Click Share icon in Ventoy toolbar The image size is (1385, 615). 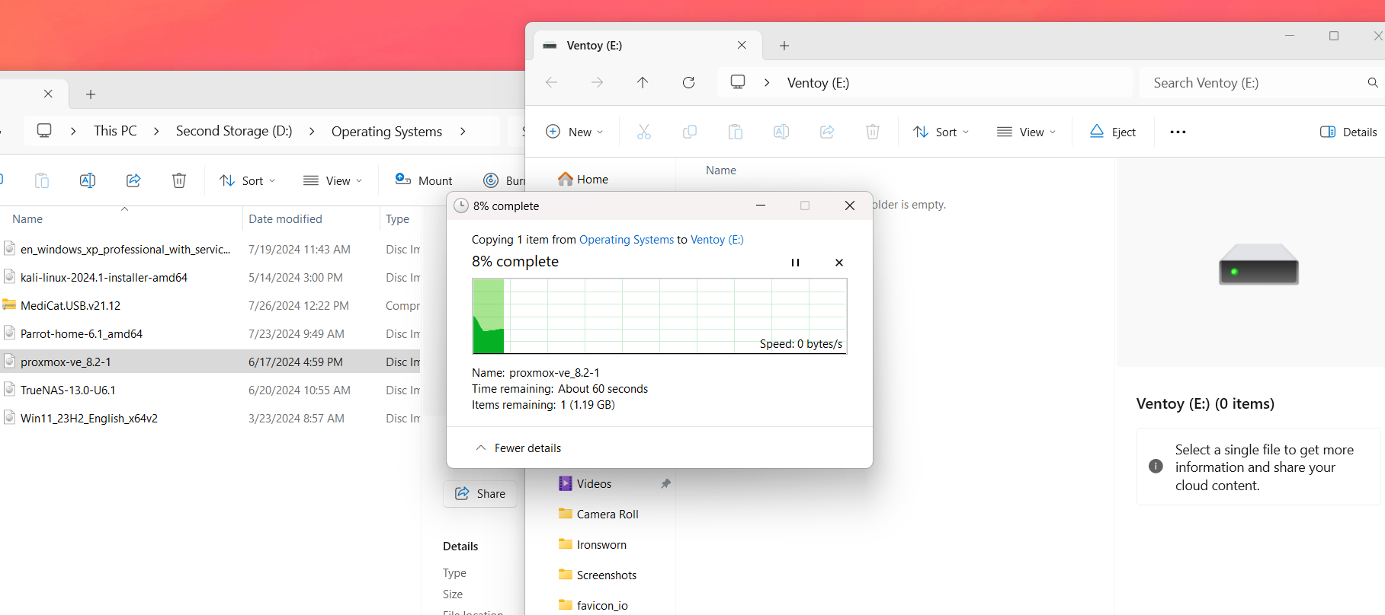827,132
